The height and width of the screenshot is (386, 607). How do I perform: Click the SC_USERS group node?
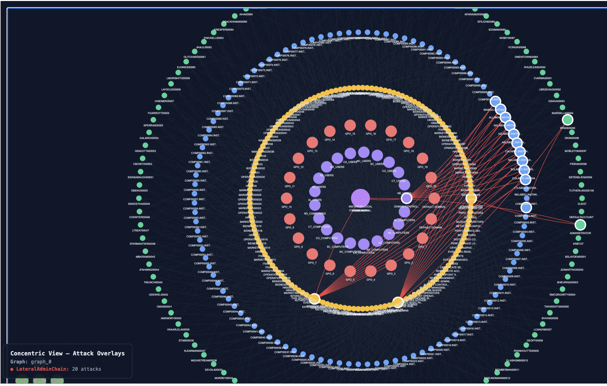[x=377, y=156]
